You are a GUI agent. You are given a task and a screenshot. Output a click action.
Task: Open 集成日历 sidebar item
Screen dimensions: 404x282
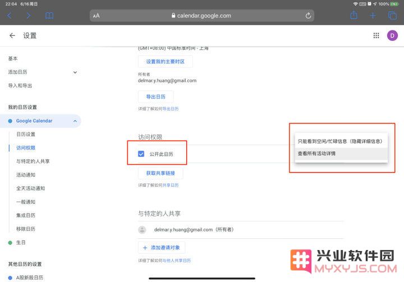tap(26, 215)
